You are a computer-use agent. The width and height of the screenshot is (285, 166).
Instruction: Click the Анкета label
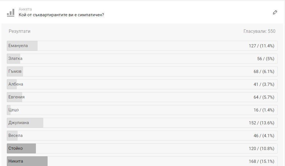[x=25, y=9]
